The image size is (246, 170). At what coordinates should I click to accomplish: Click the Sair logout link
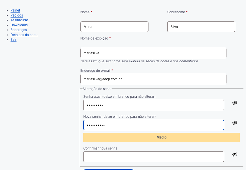(14, 39)
